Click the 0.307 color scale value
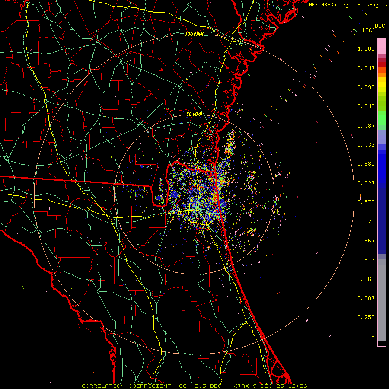 [x=366, y=298]
